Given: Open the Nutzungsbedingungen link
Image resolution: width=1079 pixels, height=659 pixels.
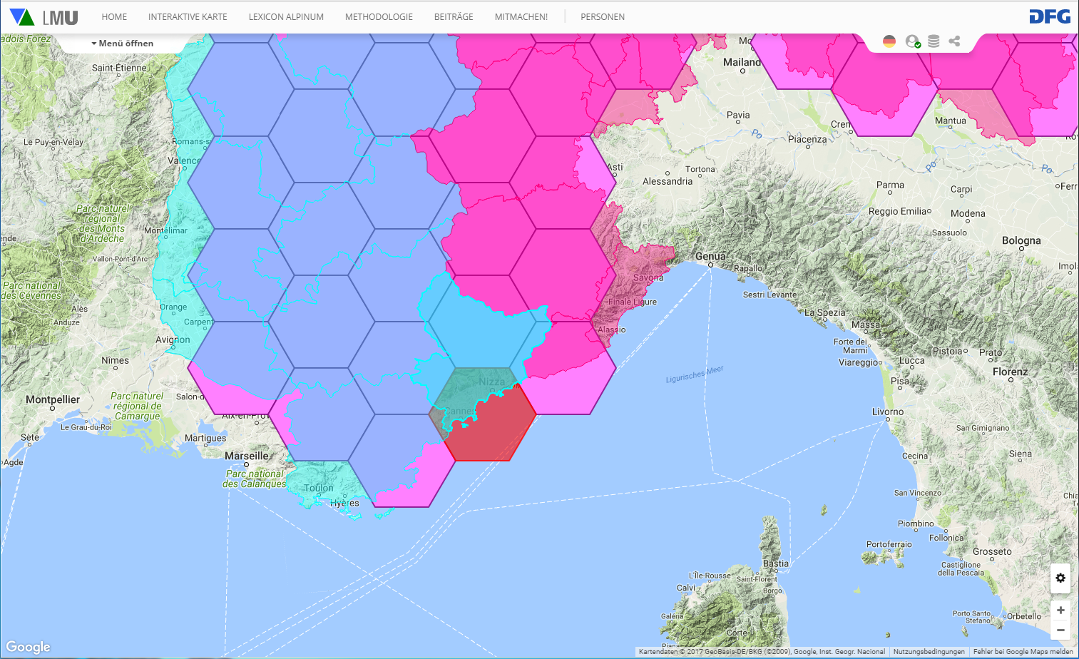Looking at the screenshot, I should pos(929,652).
